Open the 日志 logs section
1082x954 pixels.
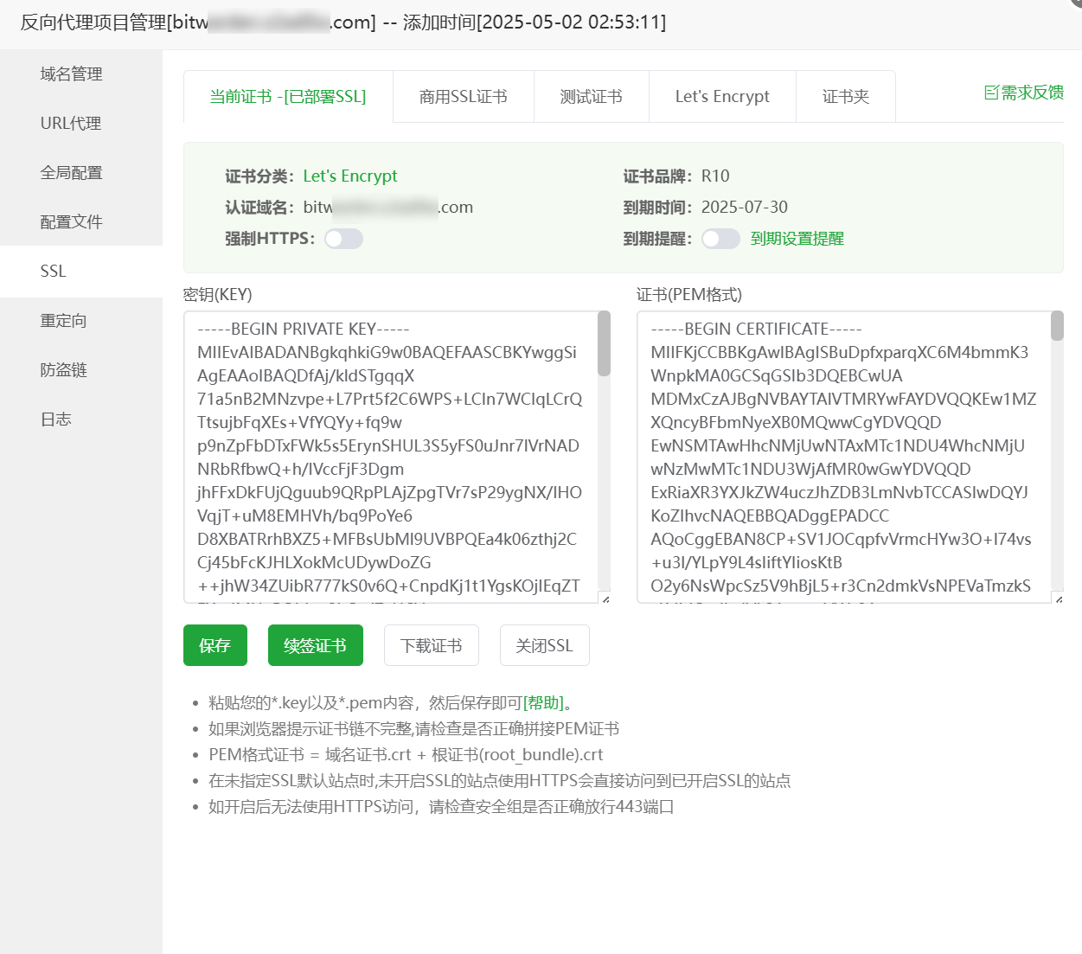coord(55,419)
